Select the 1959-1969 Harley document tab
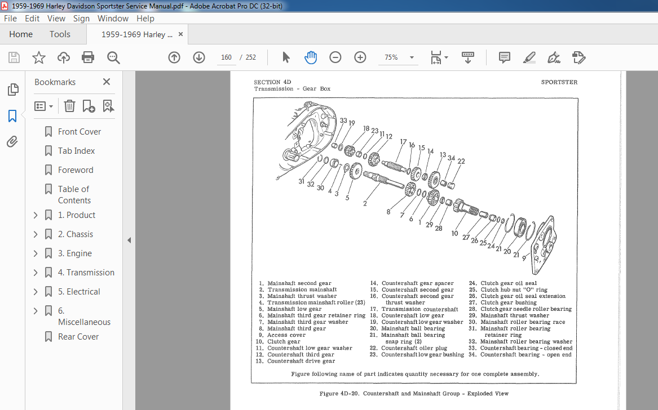The height and width of the screenshot is (410, 658). pyautogui.click(x=137, y=34)
